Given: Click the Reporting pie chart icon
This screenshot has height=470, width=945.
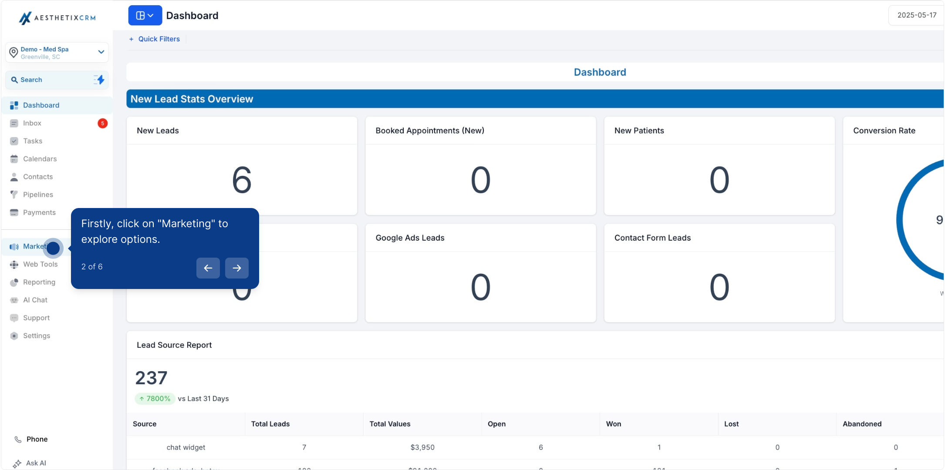Looking at the screenshot, I should tap(14, 282).
